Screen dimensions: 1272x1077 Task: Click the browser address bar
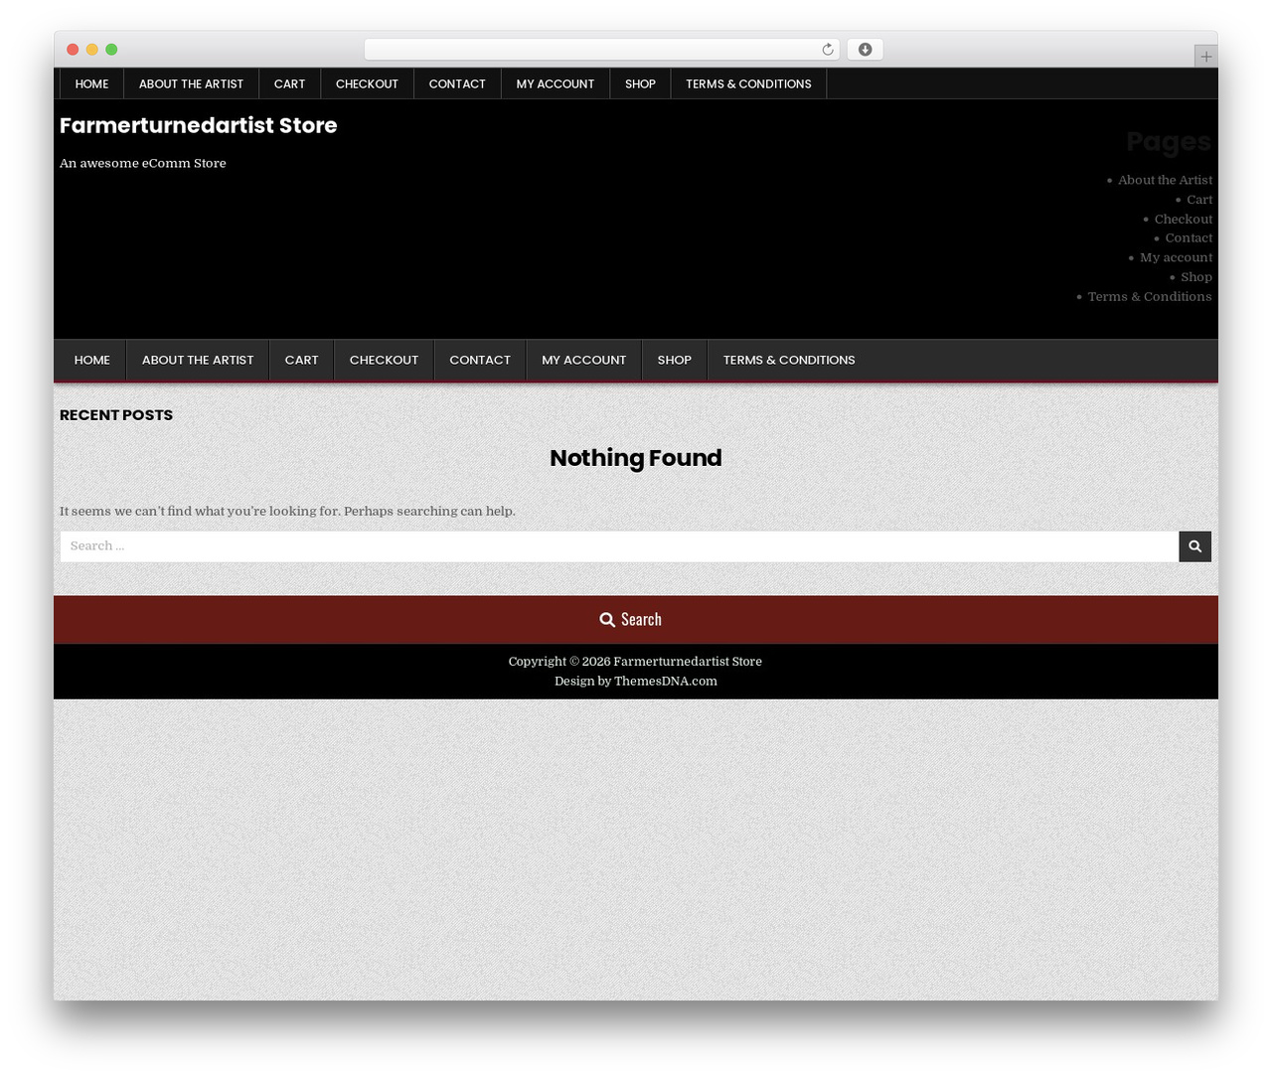[602, 50]
